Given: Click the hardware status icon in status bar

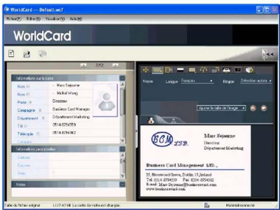Looking at the screenshot, I should coord(206,205).
